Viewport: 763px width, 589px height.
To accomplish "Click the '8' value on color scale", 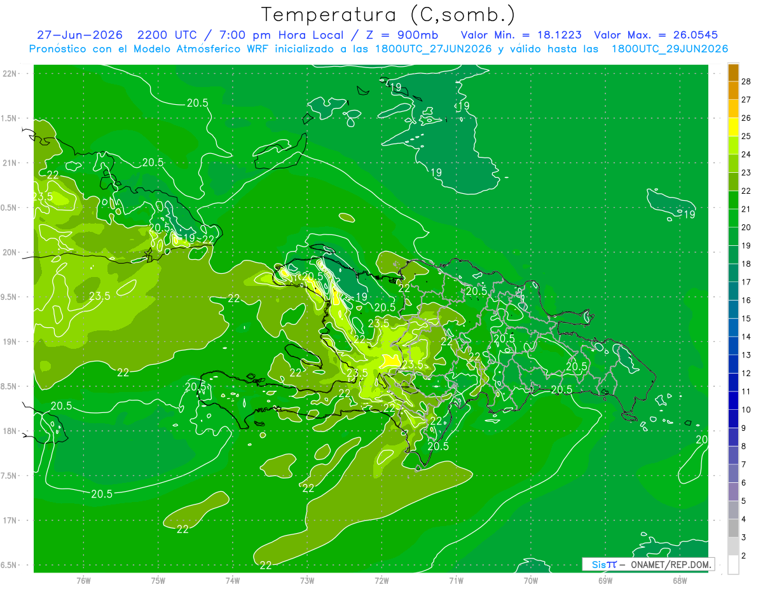I will pos(744,447).
